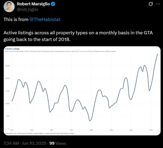Click the 2022 x-axis label
The height and width of the screenshot is (148, 163).
pos(91,130)
